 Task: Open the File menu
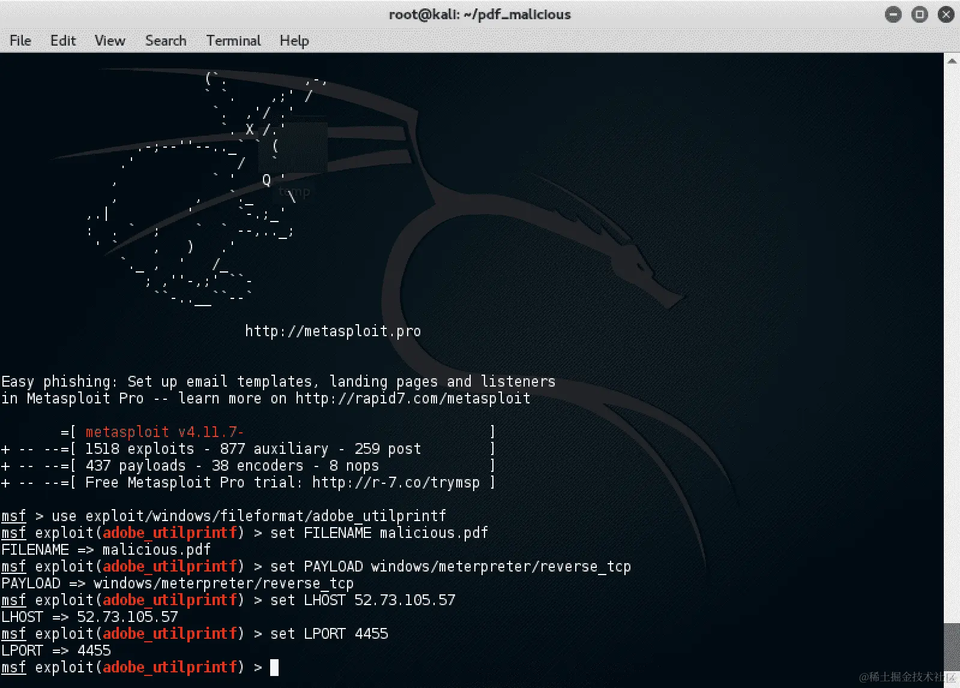(20, 40)
